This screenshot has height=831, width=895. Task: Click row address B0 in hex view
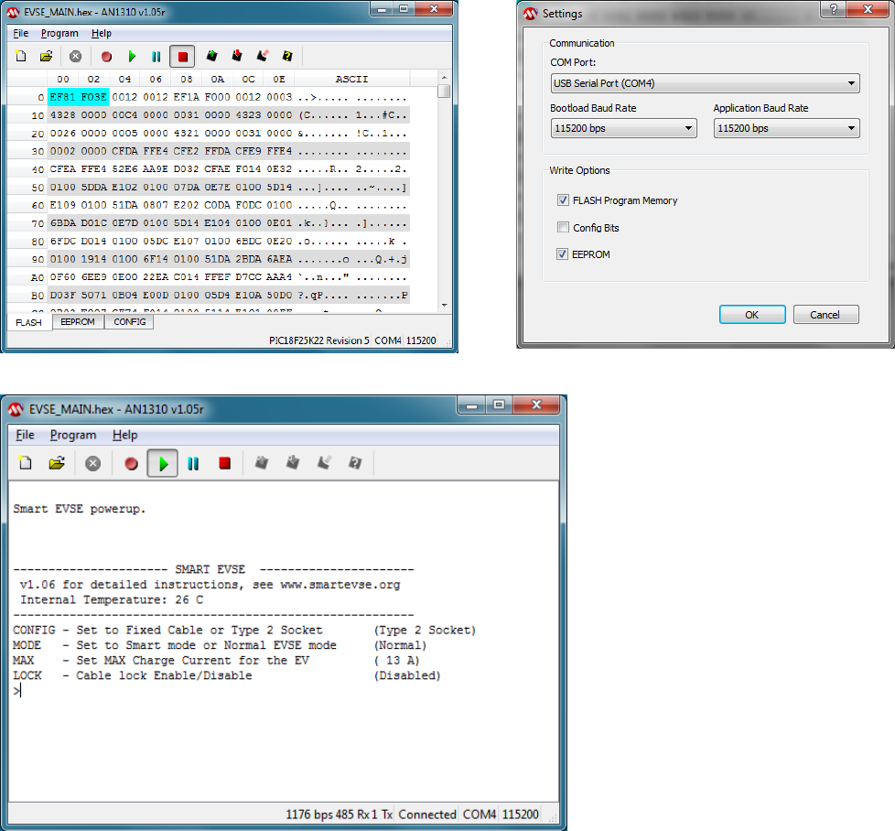click(x=38, y=296)
